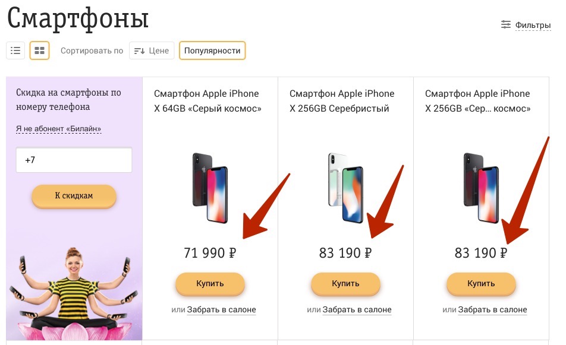The image size is (566, 345).
Task: Click iPhone X 256GB space gray image
Action: point(481,187)
